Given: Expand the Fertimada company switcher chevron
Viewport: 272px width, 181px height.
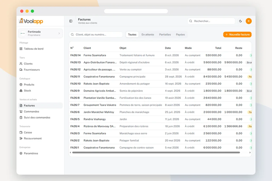Looking at the screenshot, I should point(59,33).
